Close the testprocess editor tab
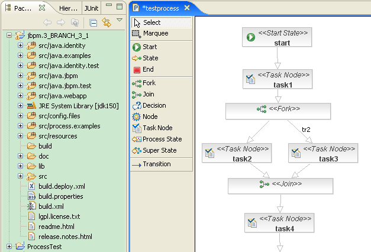This screenshot has width=371, height=252. coord(186,8)
